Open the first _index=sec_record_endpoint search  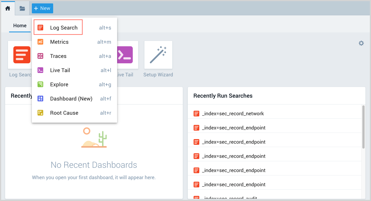pyautogui.click(x=233, y=128)
